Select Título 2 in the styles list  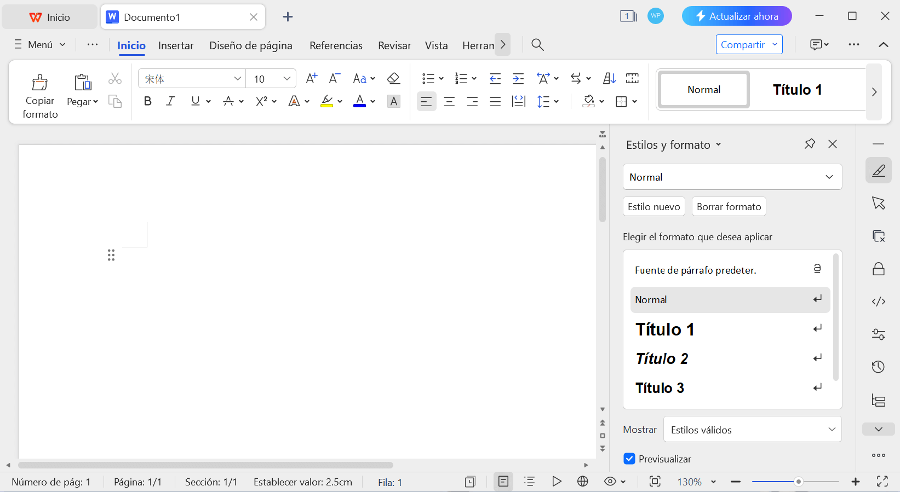tap(730, 358)
